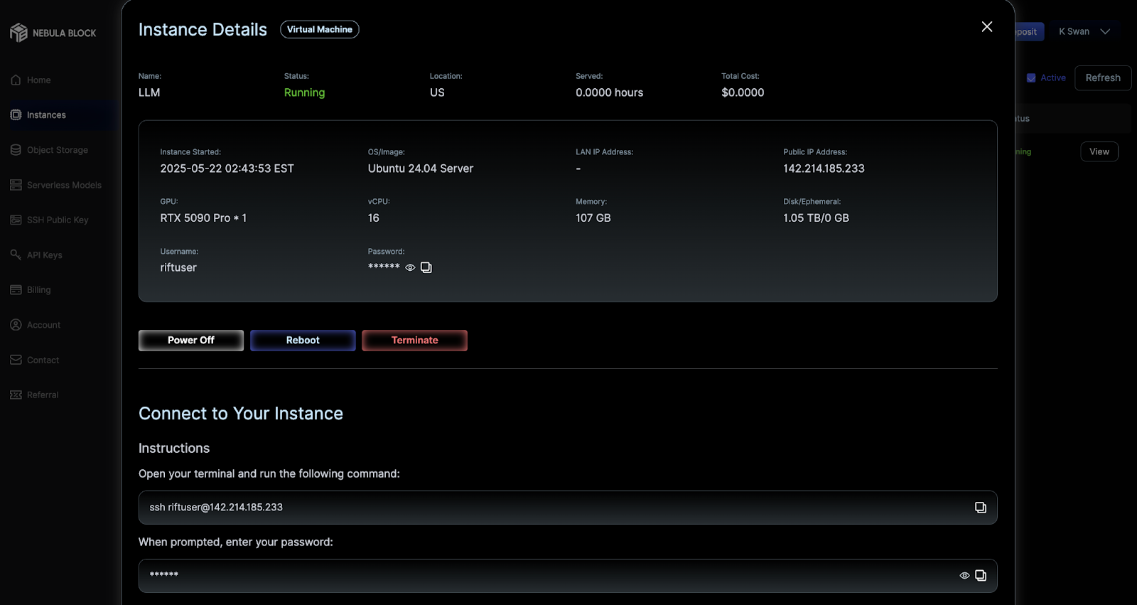
Task: Click the instance started timestamp
Action: coord(227,168)
